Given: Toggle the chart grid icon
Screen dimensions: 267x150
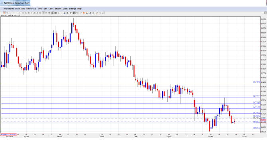Looking at the screenshot, I should 56,13.
